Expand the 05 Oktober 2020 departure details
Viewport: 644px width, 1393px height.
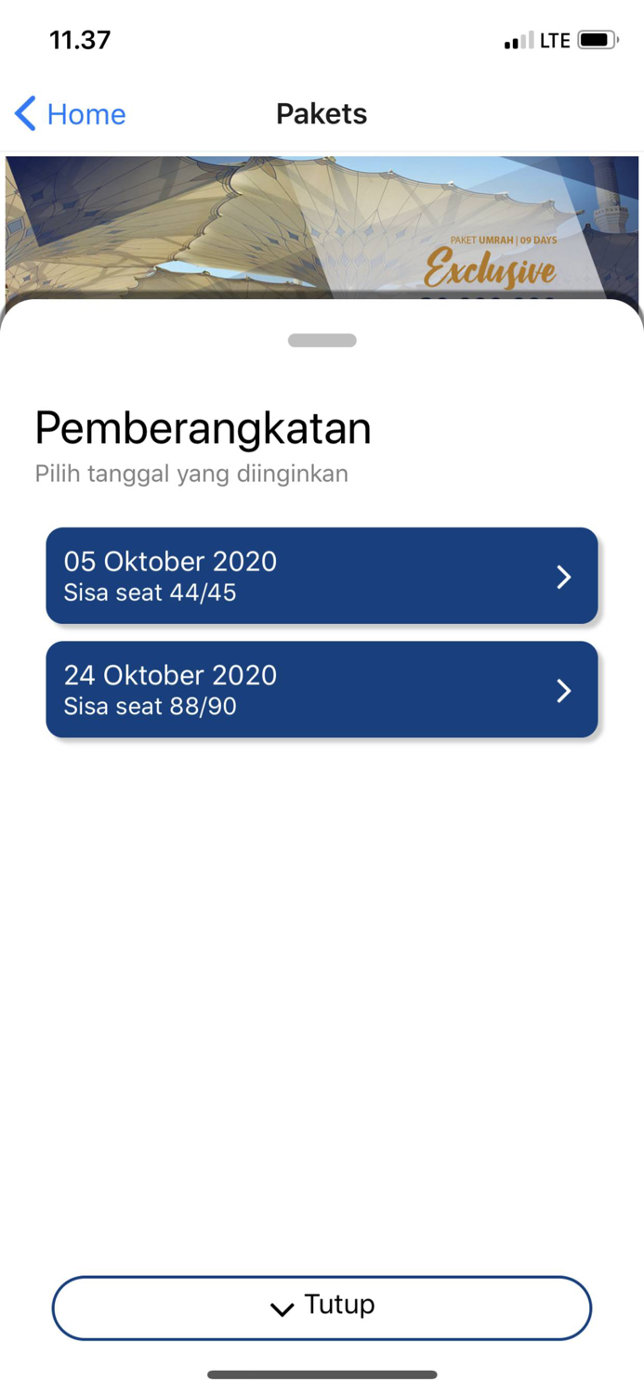tap(322, 576)
